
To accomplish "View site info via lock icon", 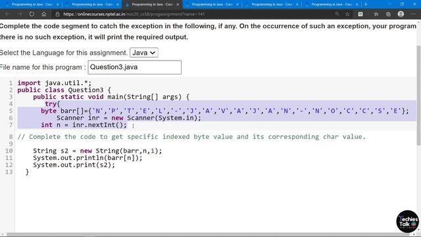I will [57, 14].
